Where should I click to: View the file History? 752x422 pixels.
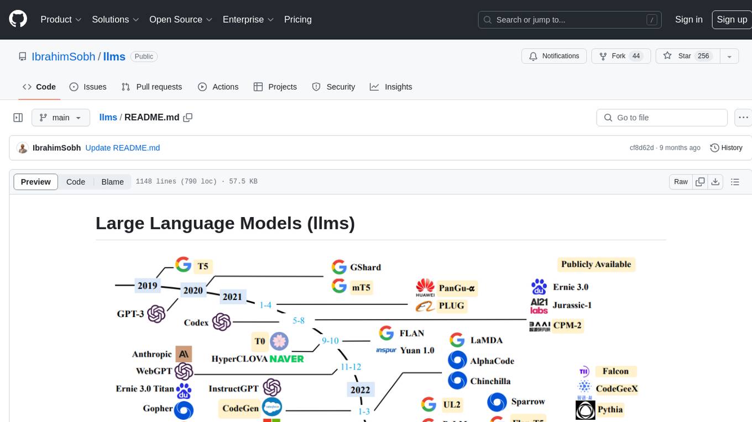pos(726,148)
